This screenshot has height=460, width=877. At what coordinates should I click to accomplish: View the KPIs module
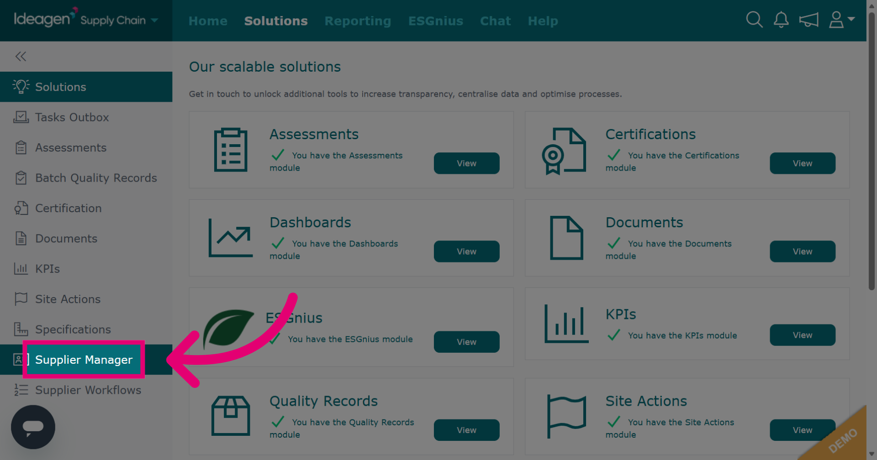tap(803, 335)
